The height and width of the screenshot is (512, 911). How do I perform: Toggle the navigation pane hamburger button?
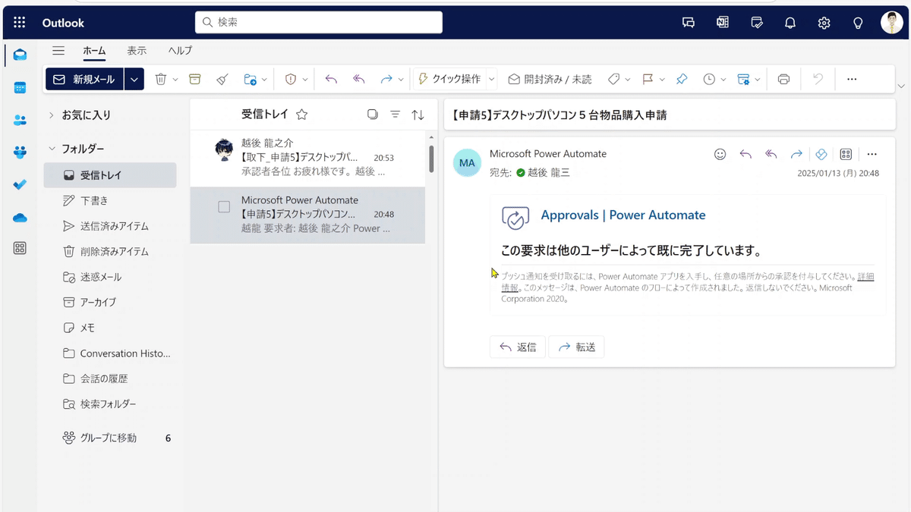click(58, 51)
